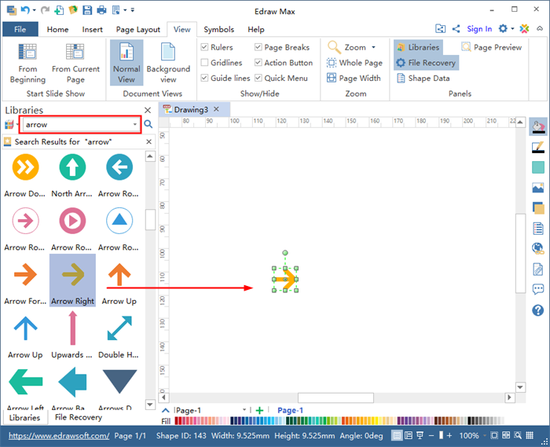550x447 pixels.
Task: Open the Undo history dropdown arrow
Action: pos(34,10)
